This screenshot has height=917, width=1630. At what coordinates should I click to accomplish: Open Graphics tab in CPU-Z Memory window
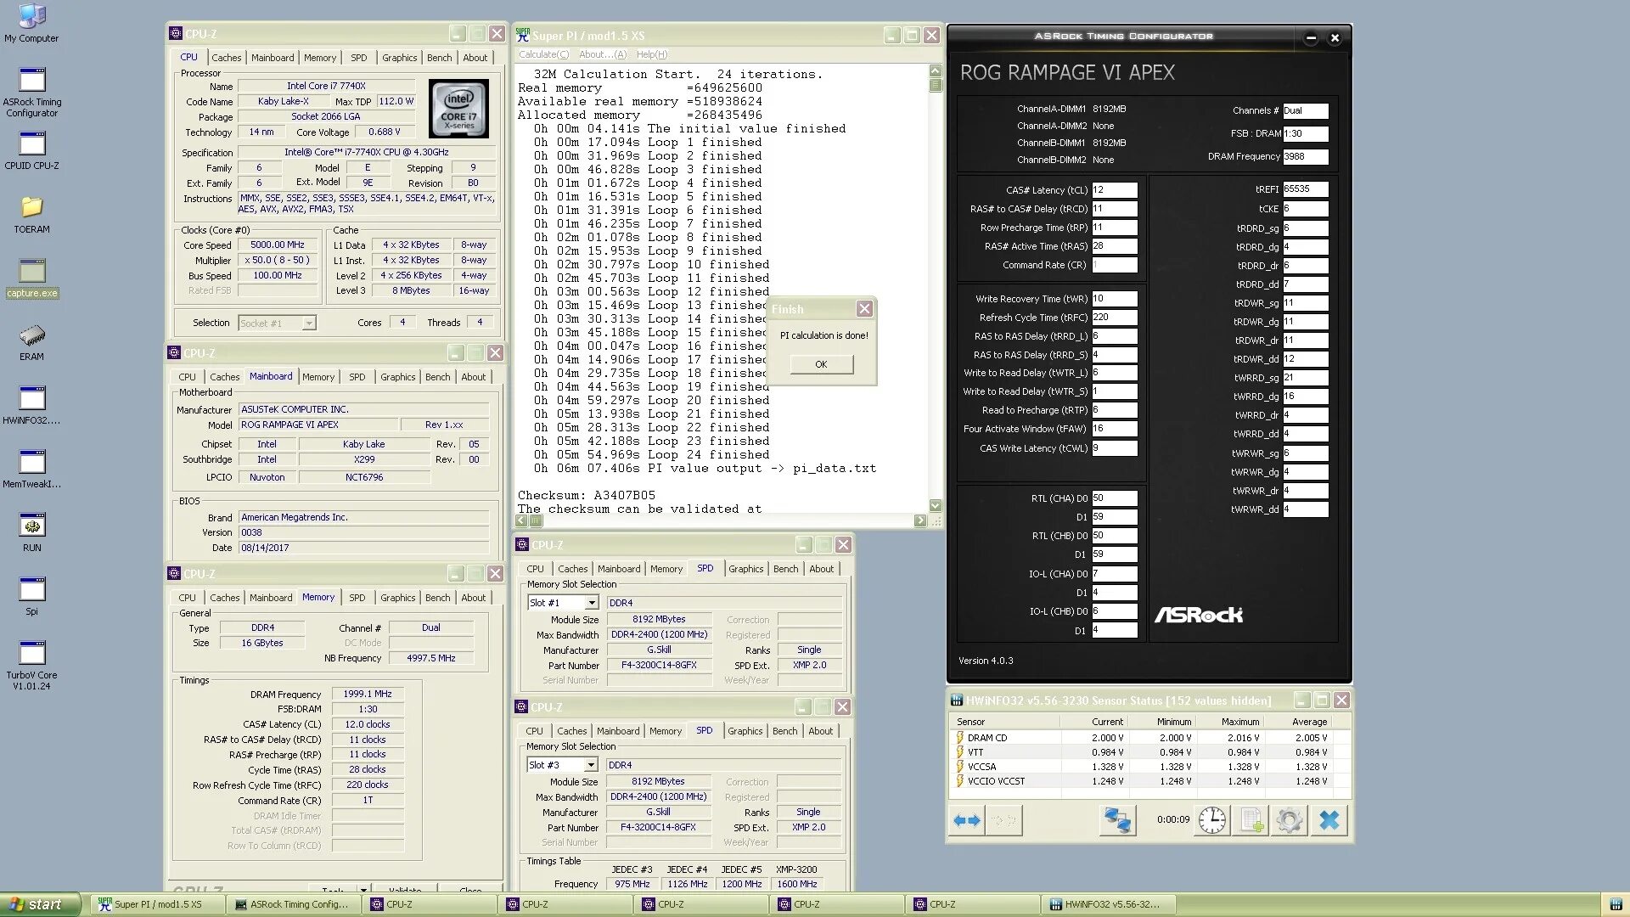click(x=397, y=598)
